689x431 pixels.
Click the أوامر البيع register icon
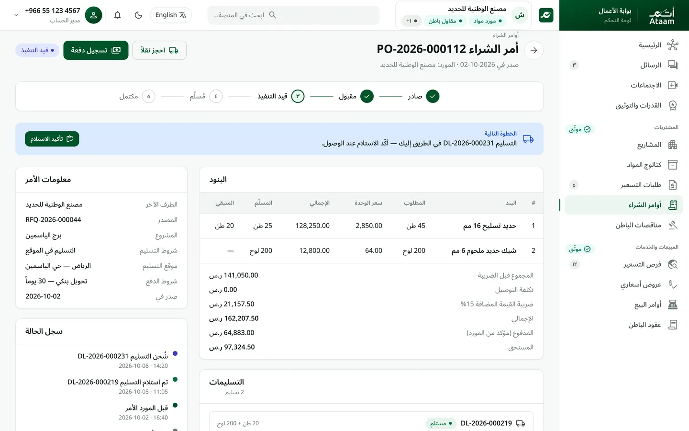point(673,305)
